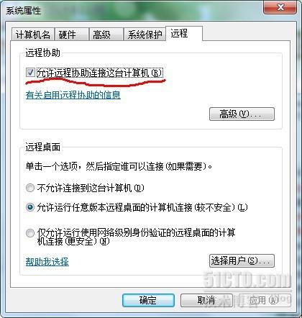Click the 高级(V)... button
Screen dimensions: 302x318
(242, 114)
